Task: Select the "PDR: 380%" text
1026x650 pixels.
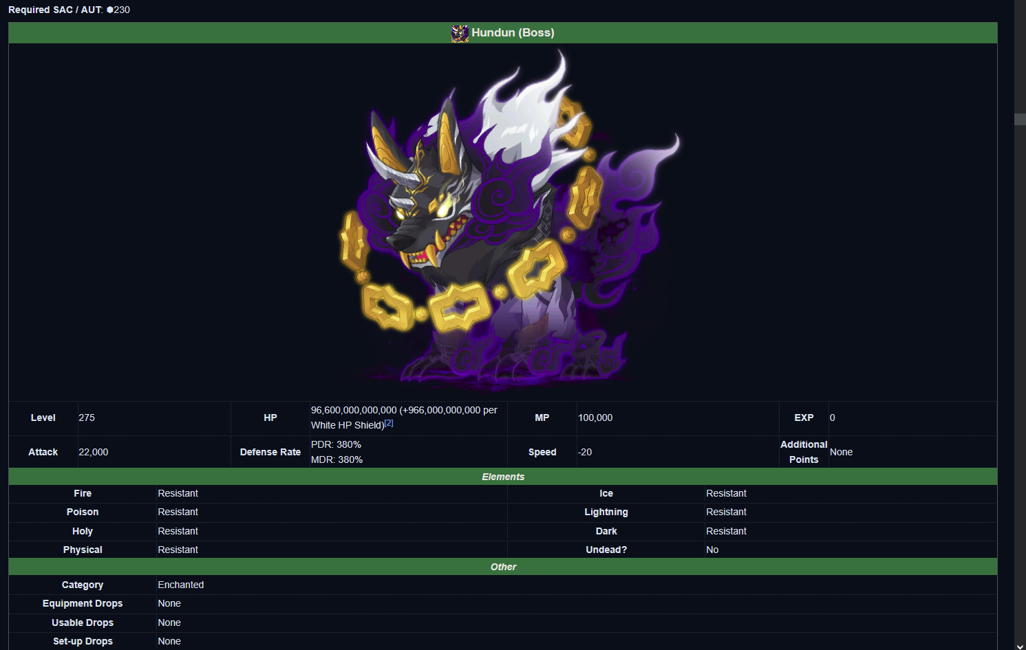Action: (x=336, y=444)
